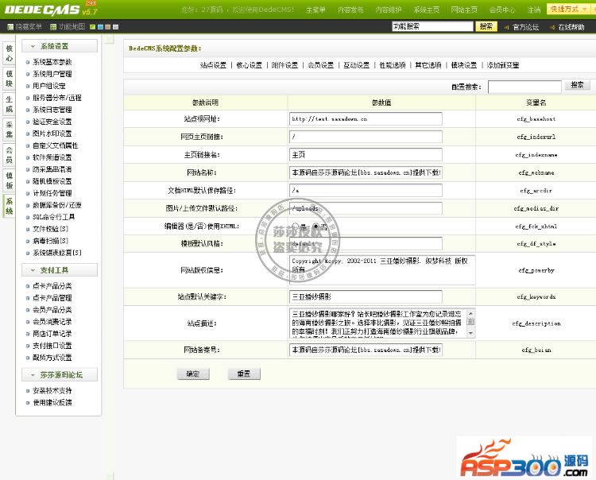The width and height of the screenshot is (596, 480).
Task: Select the 否 radio for XHTML editor
Action: [x=315, y=226]
